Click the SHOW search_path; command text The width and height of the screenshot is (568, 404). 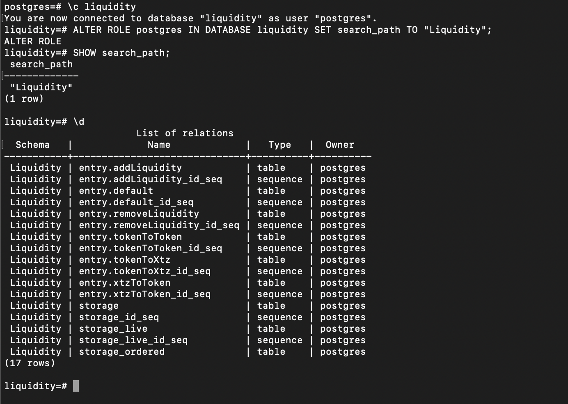coord(121,53)
